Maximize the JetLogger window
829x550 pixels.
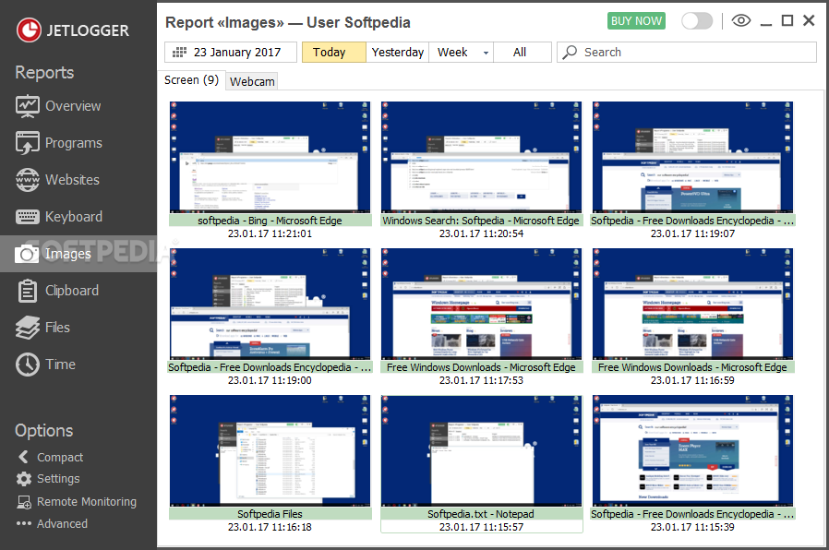tap(787, 20)
